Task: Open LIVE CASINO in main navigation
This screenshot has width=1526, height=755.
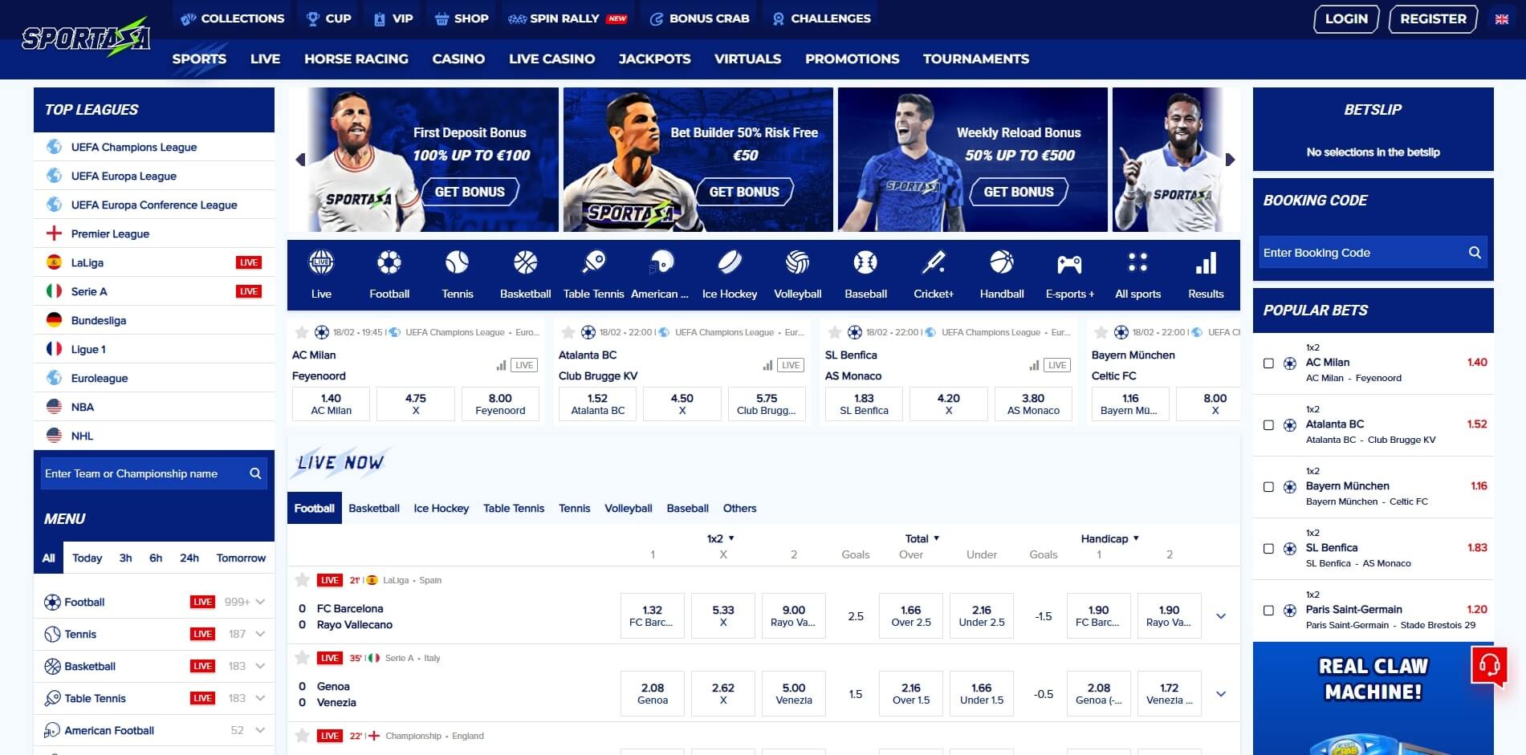Action: click(x=551, y=59)
